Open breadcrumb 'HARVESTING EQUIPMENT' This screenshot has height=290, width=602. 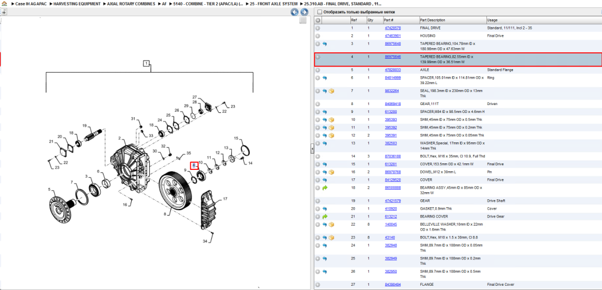77,4
